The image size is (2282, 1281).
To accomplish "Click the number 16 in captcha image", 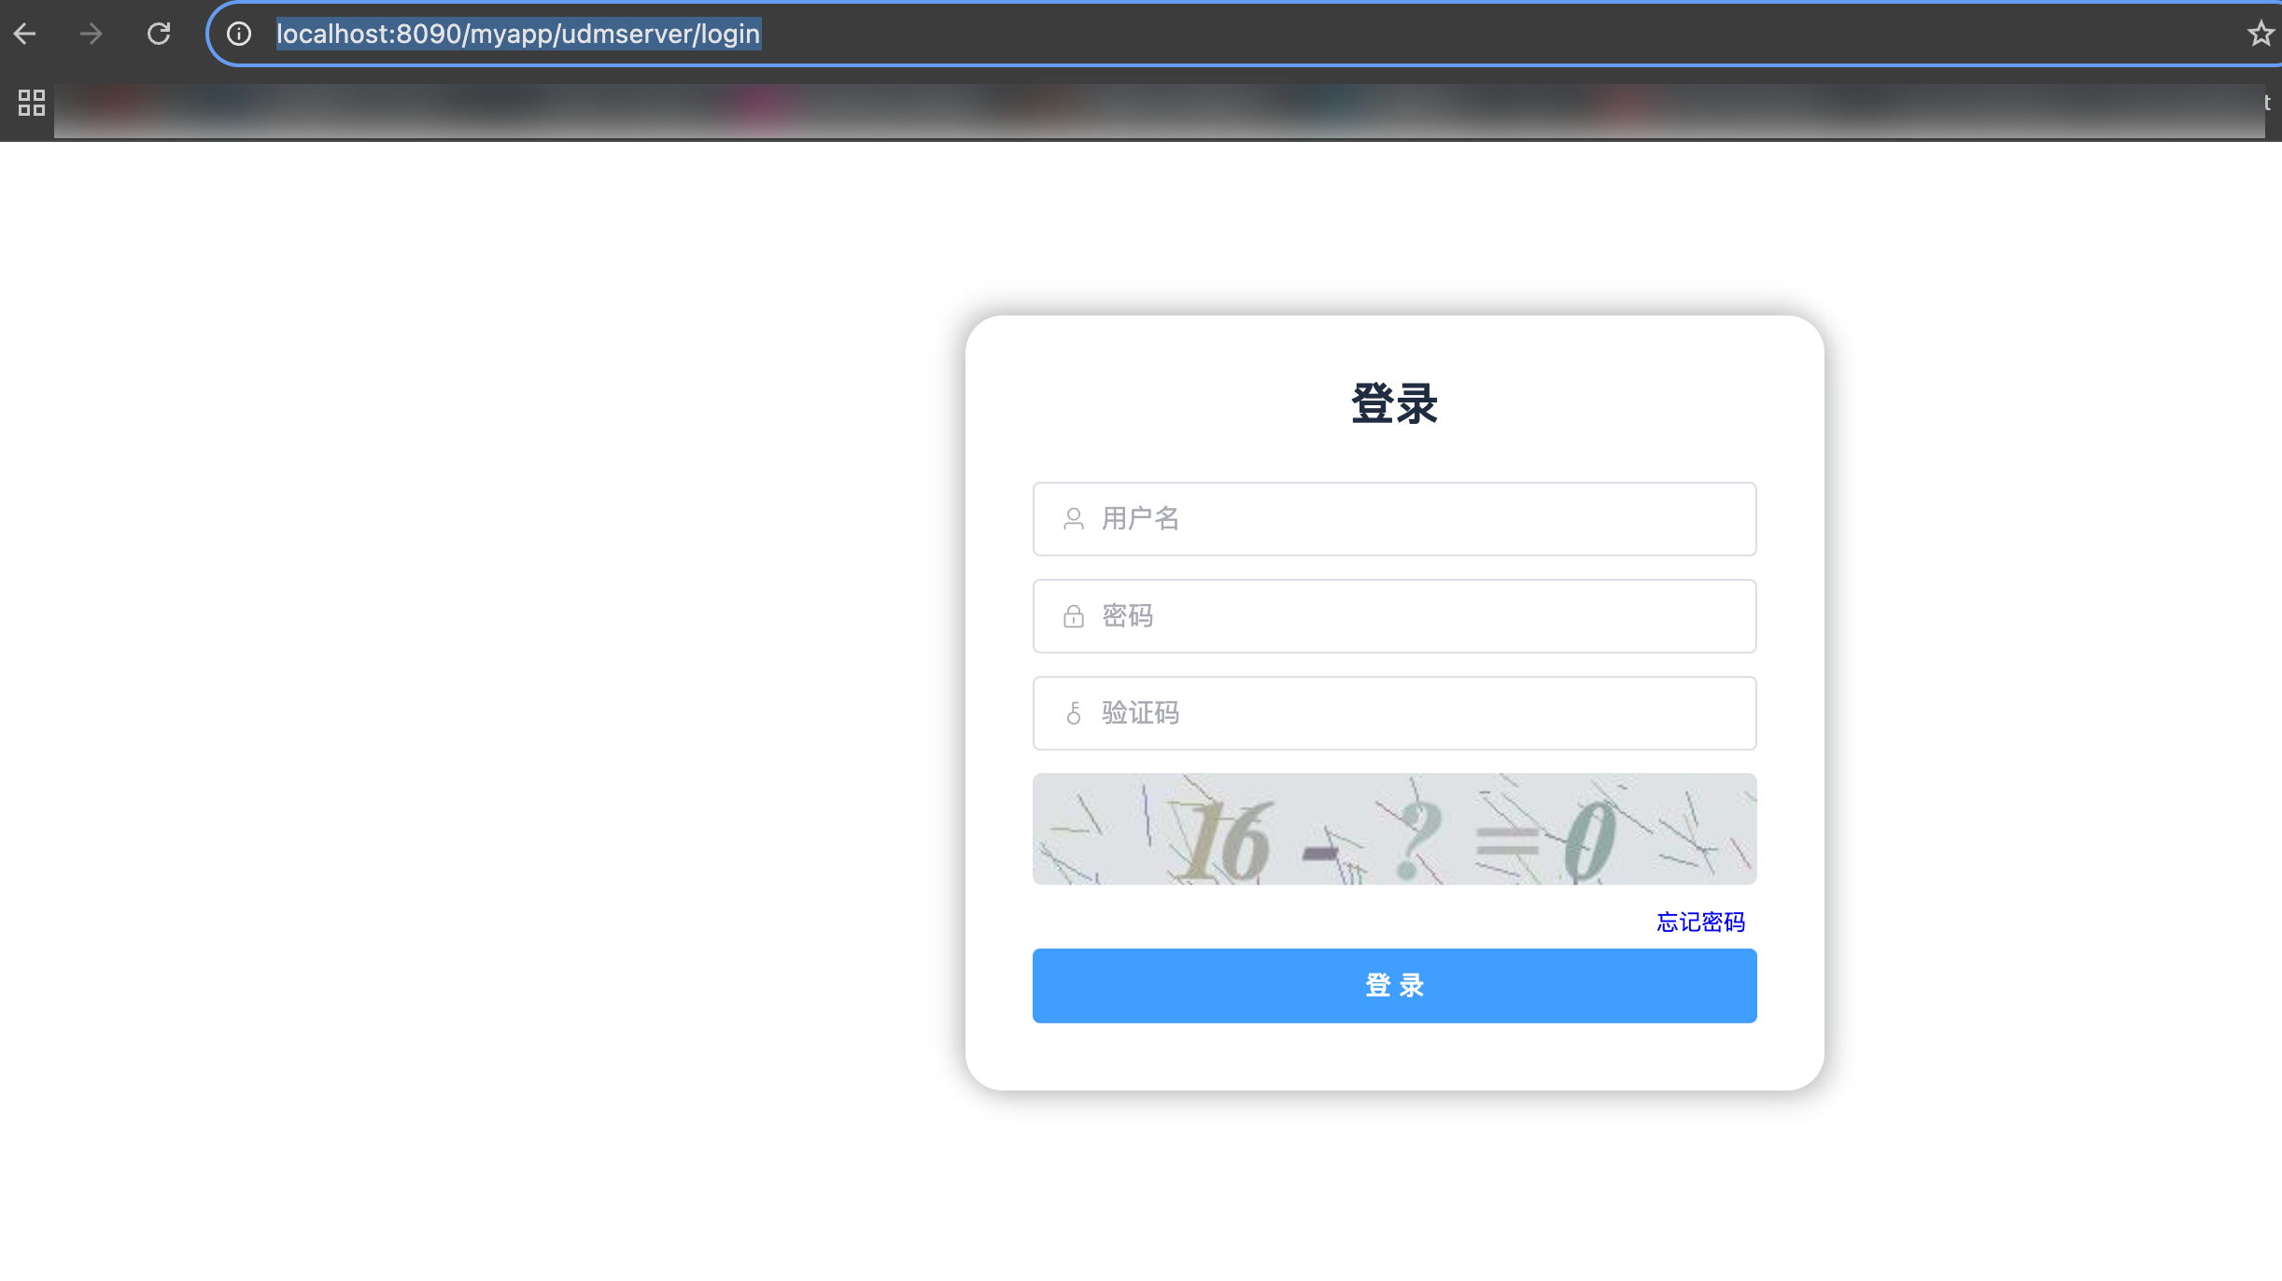I will pyautogui.click(x=1225, y=842).
